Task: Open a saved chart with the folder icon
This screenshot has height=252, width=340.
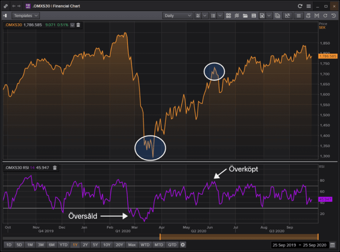Action: pyautogui.click(x=246, y=15)
